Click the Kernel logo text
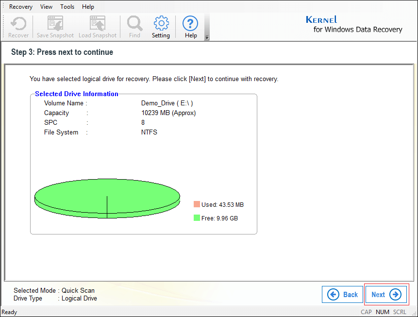418x317 pixels. 321,20
